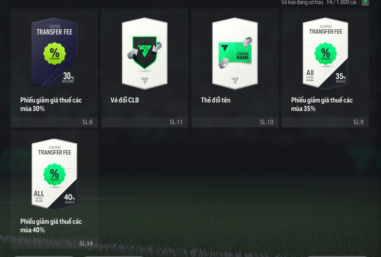Click the Change Name ticket icon

coord(235,53)
